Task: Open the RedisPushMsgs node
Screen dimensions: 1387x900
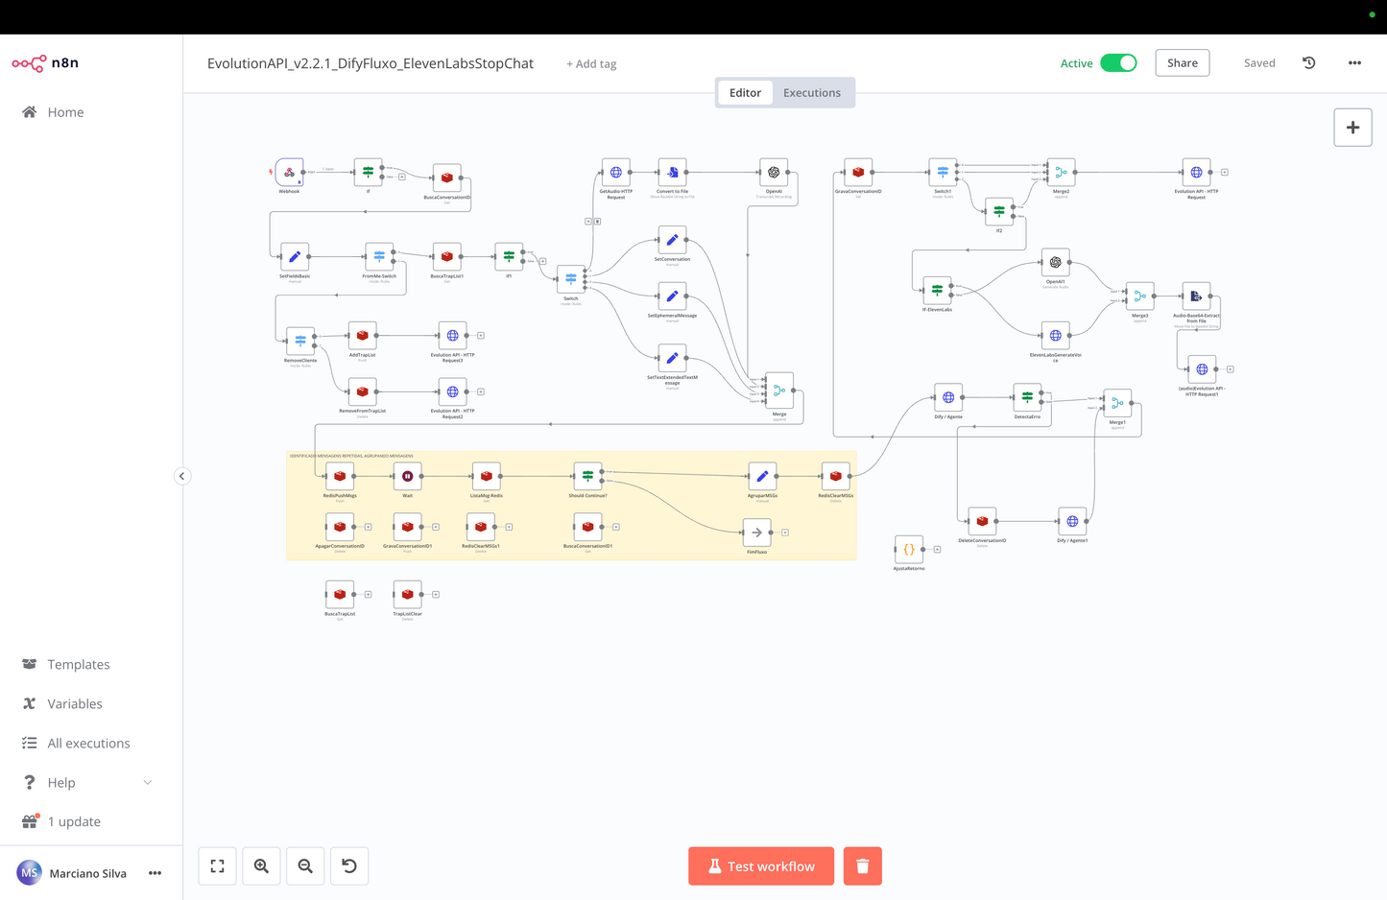Action: coord(340,476)
